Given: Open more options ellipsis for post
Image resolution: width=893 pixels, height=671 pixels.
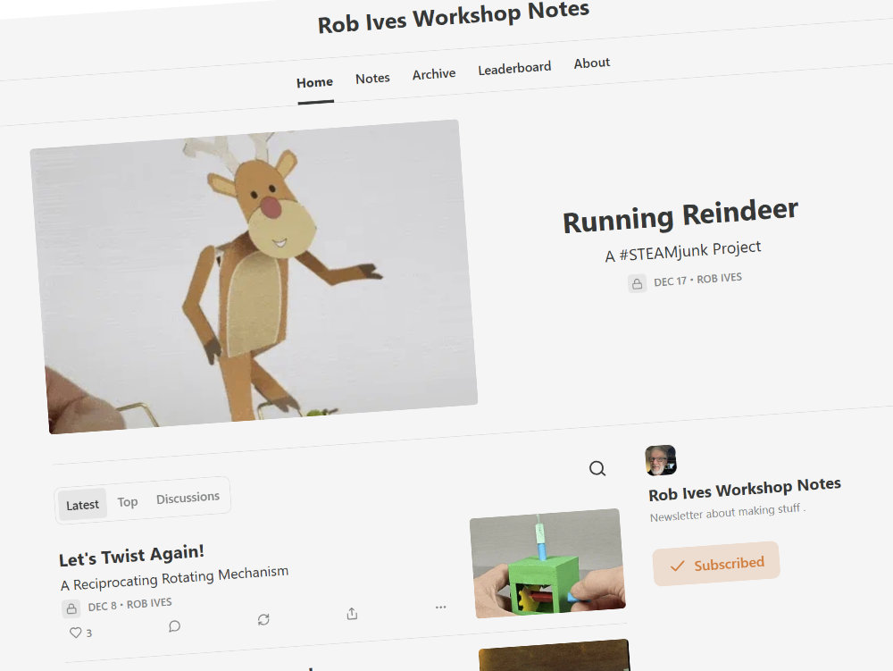Looking at the screenshot, I should click(x=440, y=608).
